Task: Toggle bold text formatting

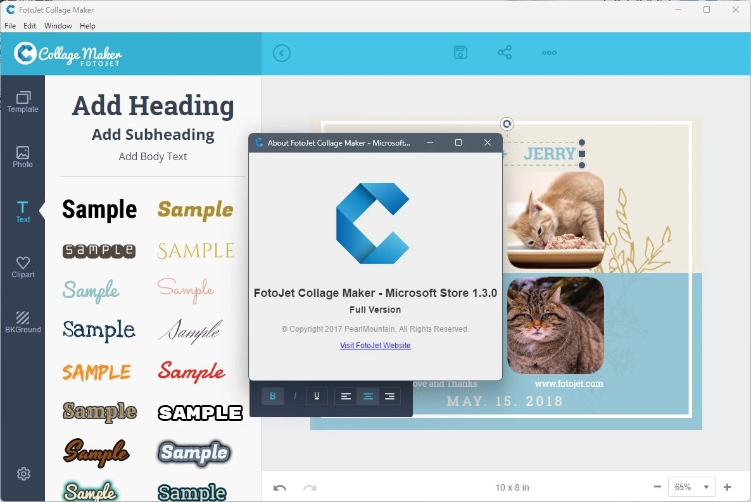Action: [272, 396]
